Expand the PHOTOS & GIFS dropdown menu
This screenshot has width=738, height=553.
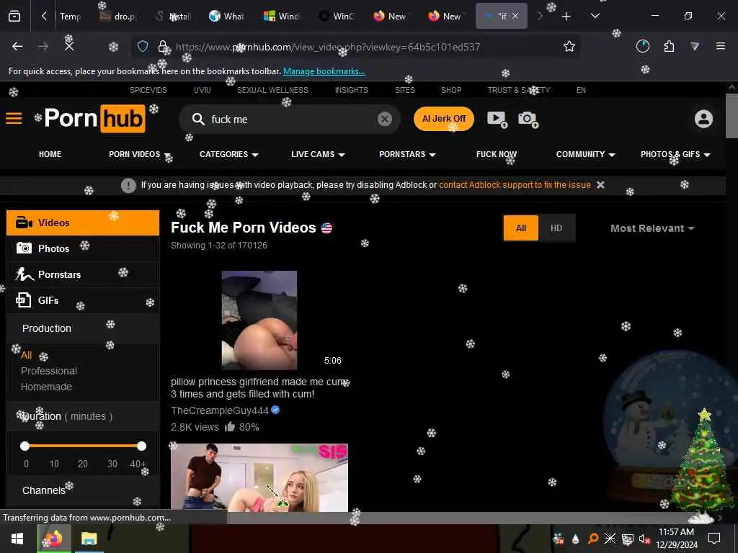(675, 154)
